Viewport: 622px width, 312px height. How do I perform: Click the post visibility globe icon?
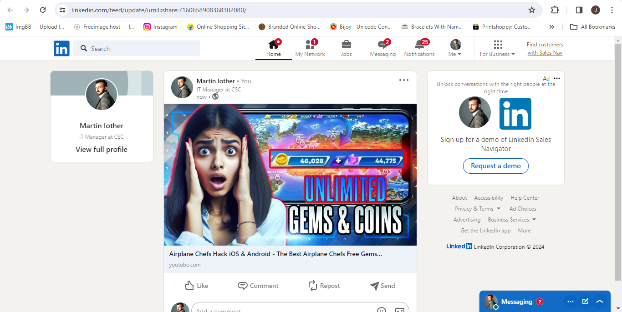coord(215,96)
